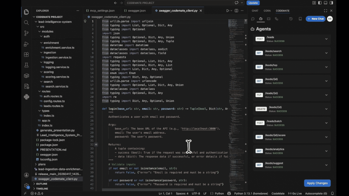Click Ln 1, Col 1 status entry
Viewport: 349px width, 196px height.
click(x=165, y=193)
